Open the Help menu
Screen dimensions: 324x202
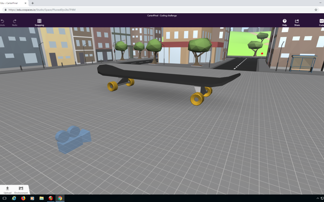(284, 22)
